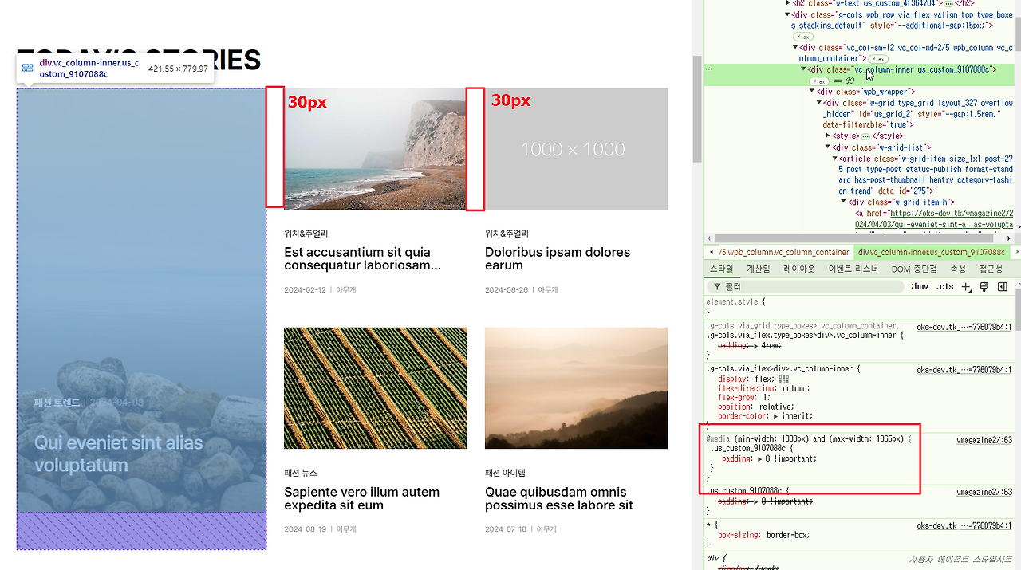Switch to the 스타일 tab
The image size is (1021, 570).
click(x=721, y=269)
